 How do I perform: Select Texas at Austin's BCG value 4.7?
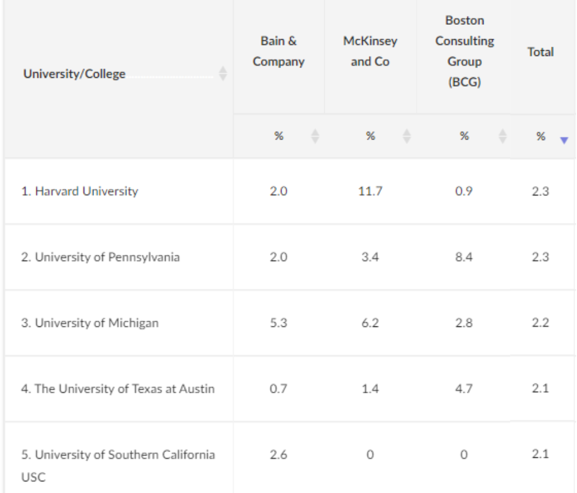tap(464, 389)
